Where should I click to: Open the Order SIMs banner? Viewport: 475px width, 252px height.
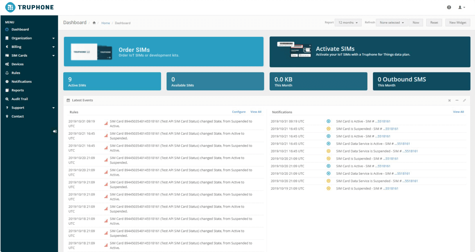tap(164, 52)
